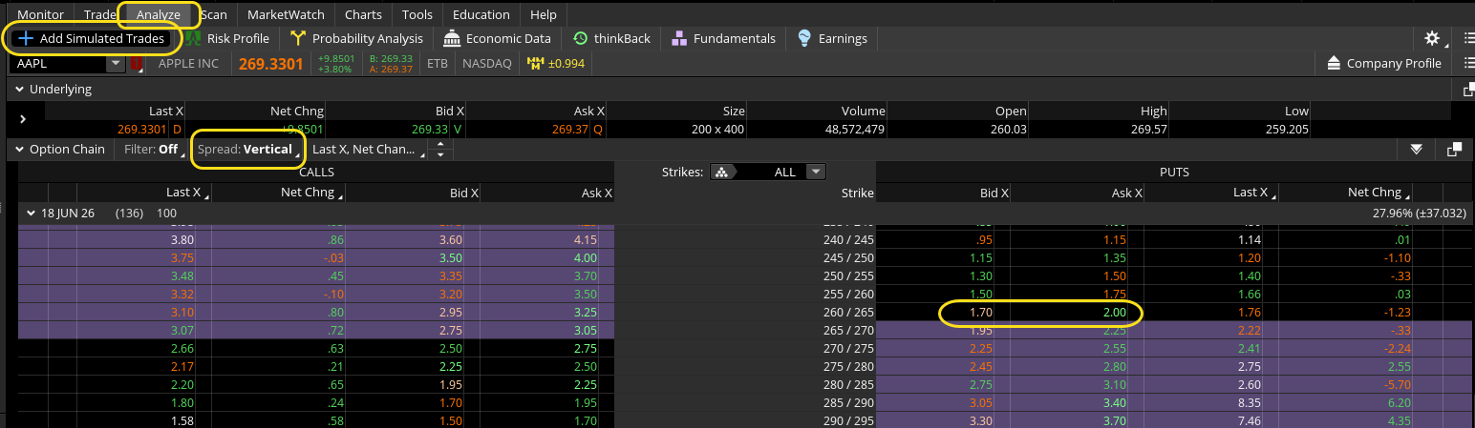1475x428 pixels.
Task: Switch to the Trade tab
Action: (99, 14)
